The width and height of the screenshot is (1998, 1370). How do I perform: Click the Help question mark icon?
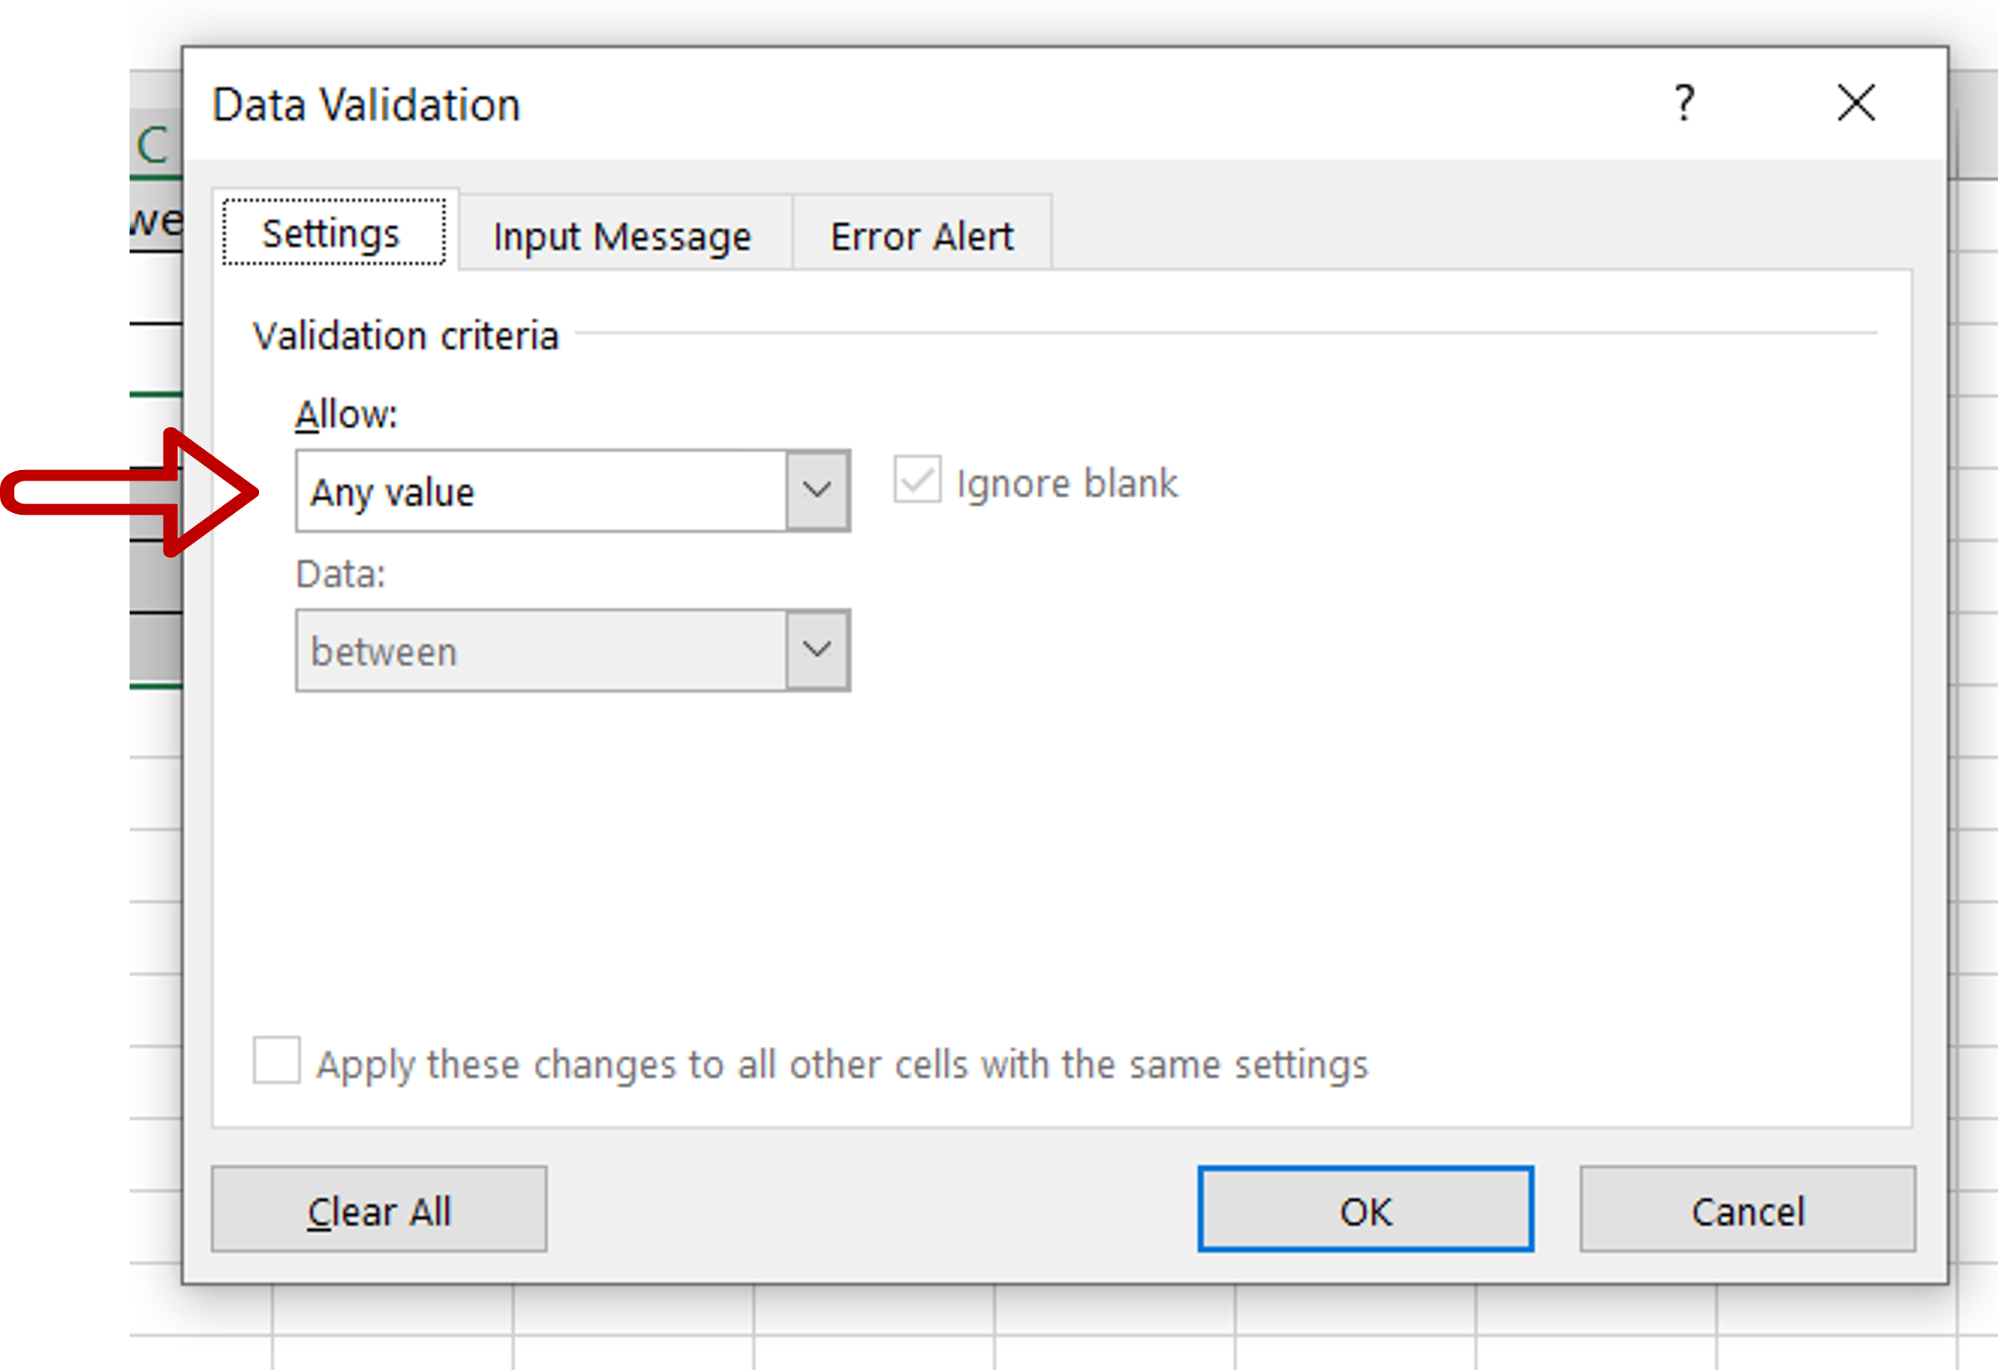click(x=1683, y=103)
